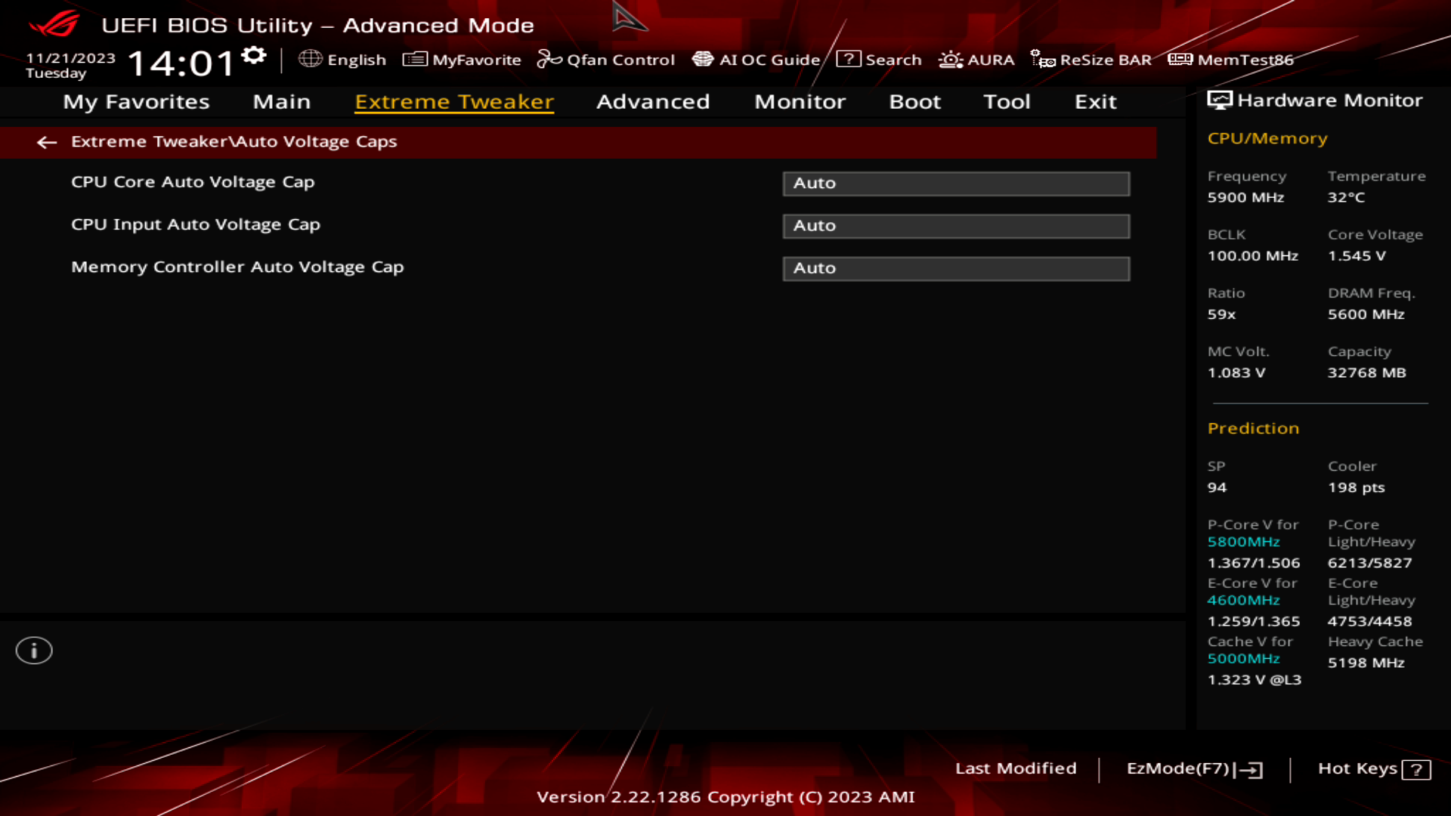Click Version 2.22.1286 copyright text
The image size is (1451, 816).
pyautogui.click(x=725, y=797)
